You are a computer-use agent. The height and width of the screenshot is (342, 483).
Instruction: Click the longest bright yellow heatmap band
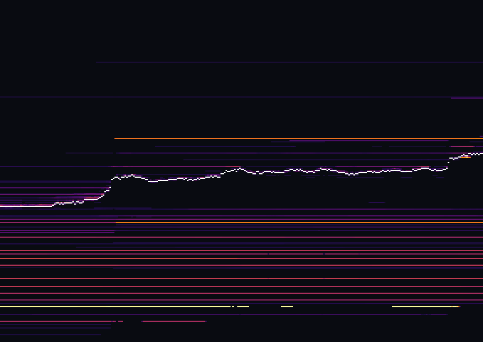click(115, 307)
